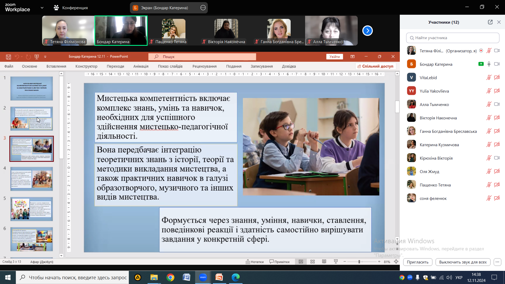Open PowerPoint quick access toolbar dropdown

pos(45,57)
